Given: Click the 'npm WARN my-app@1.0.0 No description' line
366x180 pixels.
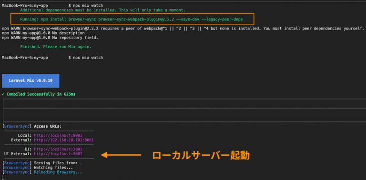Looking at the screenshot, I should point(43,33).
